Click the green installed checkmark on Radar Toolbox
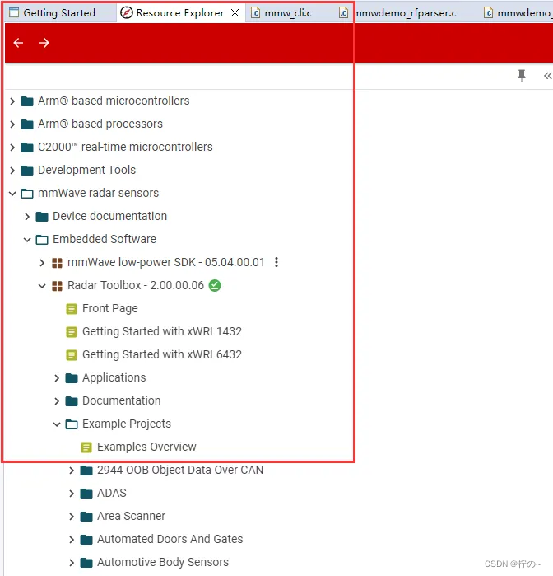The width and height of the screenshot is (553, 576). pyautogui.click(x=215, y=285)
